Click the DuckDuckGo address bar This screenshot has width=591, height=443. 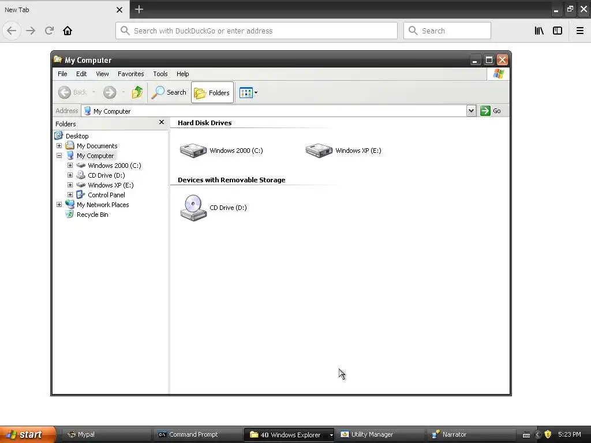tap(256, 31)
